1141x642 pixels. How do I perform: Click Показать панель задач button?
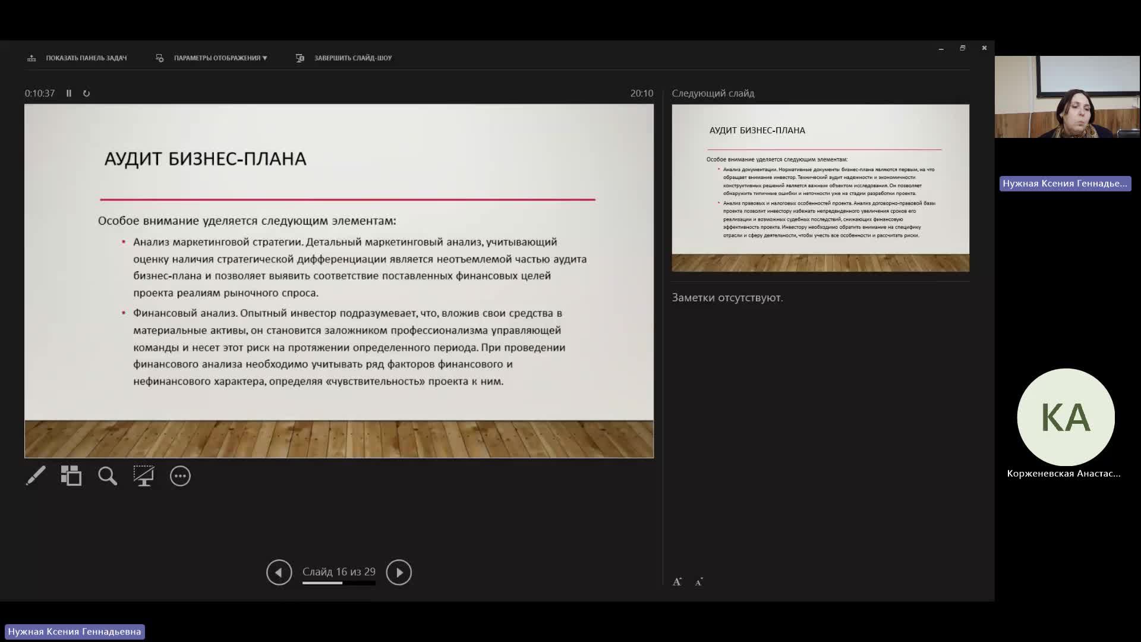(86, 58)
